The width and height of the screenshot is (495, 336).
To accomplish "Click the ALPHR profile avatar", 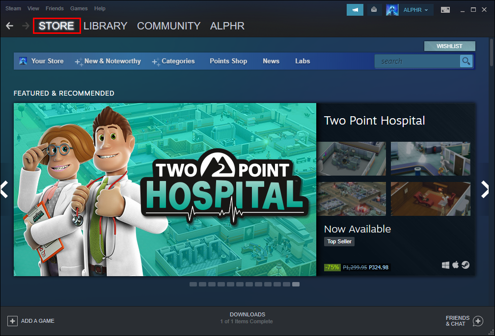I will (x=392, y=10).
